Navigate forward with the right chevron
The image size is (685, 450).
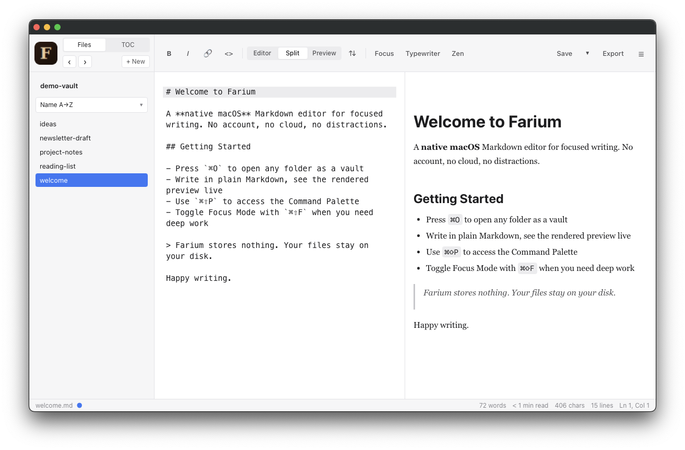tap(85, 62)
